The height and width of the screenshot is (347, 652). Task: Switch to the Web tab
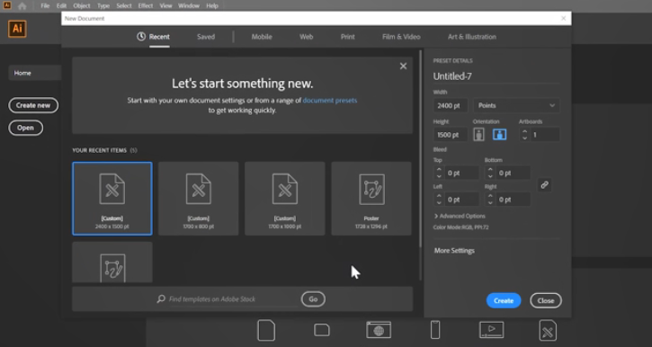(x=306, y=37)
